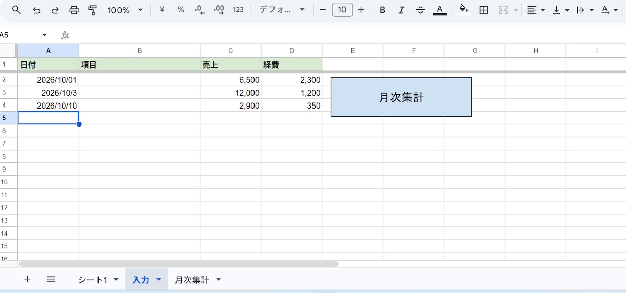Viewport: 626px width, 293px height.
Task: Select row 10 header
Action: tap(9, 182)
